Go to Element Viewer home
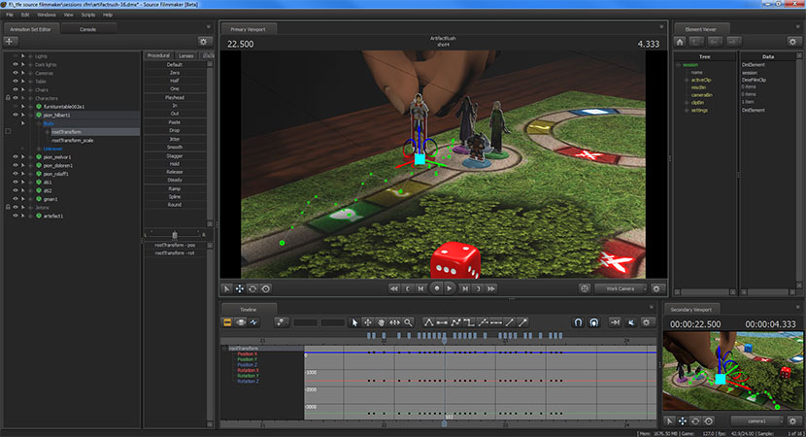Image resolution: width=806 pixels, height=437 pixels. point(680,42)
